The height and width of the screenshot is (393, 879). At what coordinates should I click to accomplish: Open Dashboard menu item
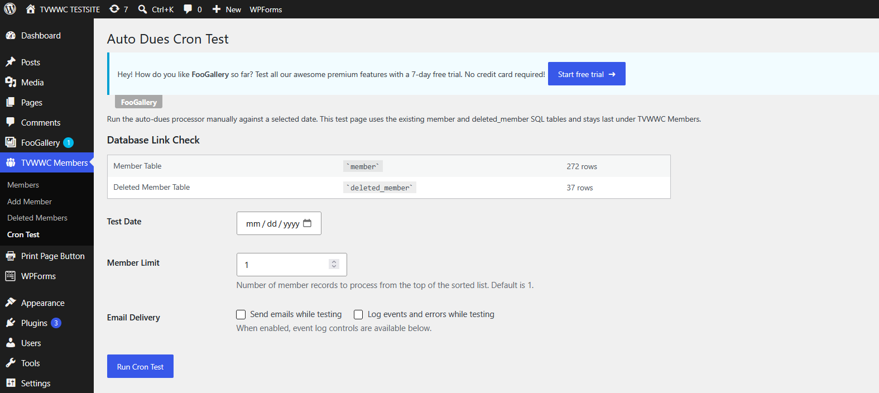[x=47, y=35]
